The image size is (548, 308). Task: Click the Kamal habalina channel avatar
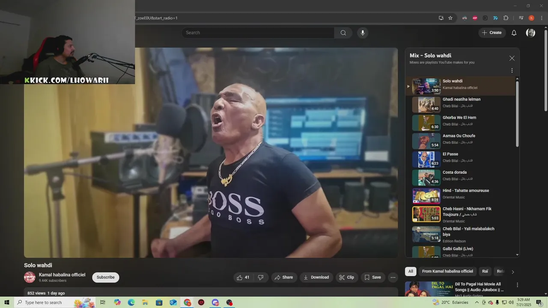(30, 277)
